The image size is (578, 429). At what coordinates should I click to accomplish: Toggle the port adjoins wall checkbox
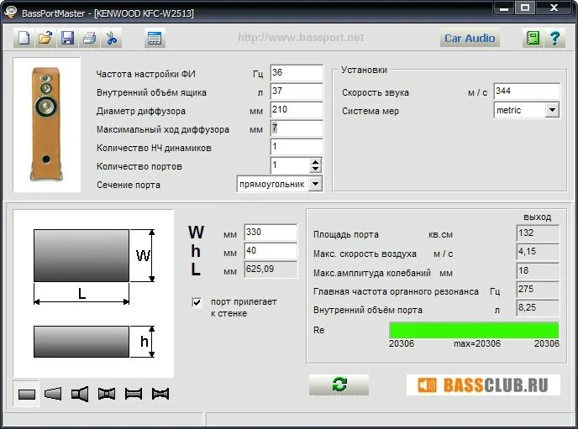[x=197, y=302]
